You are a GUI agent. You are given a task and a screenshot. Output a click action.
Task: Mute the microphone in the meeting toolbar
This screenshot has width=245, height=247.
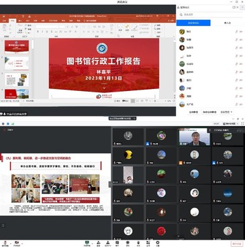tap(5, 243)
